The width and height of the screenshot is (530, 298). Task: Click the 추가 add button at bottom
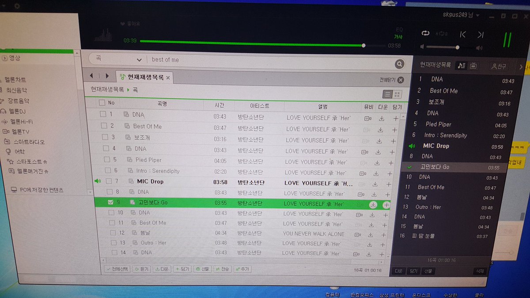[242, 269]
